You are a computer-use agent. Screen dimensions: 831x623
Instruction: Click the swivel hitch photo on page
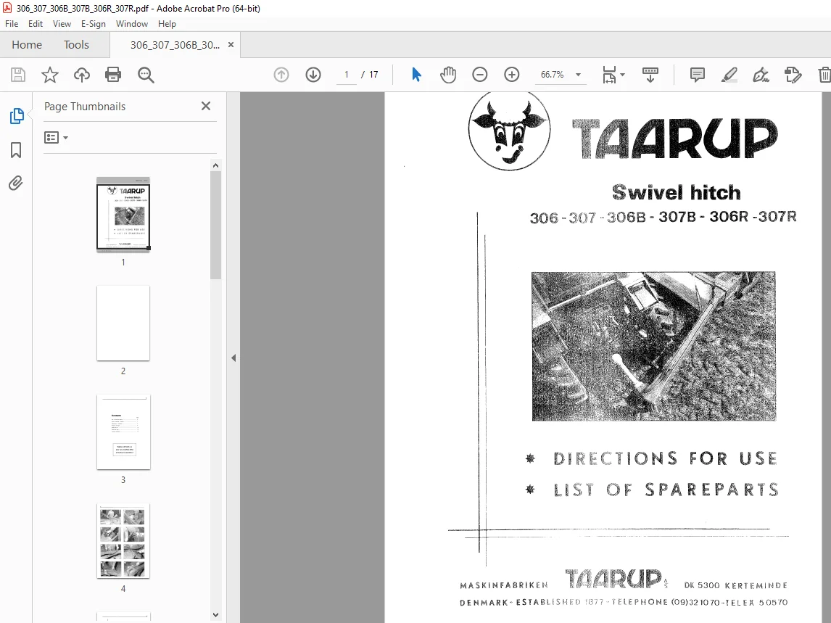[654, 346]
